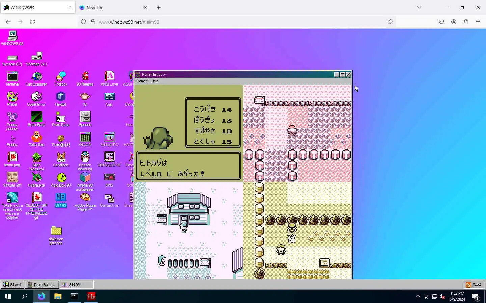Open the list all tabs dropdown
This screenshot has height=303, width=486.
pyautogui.click(x=419, y=7)
